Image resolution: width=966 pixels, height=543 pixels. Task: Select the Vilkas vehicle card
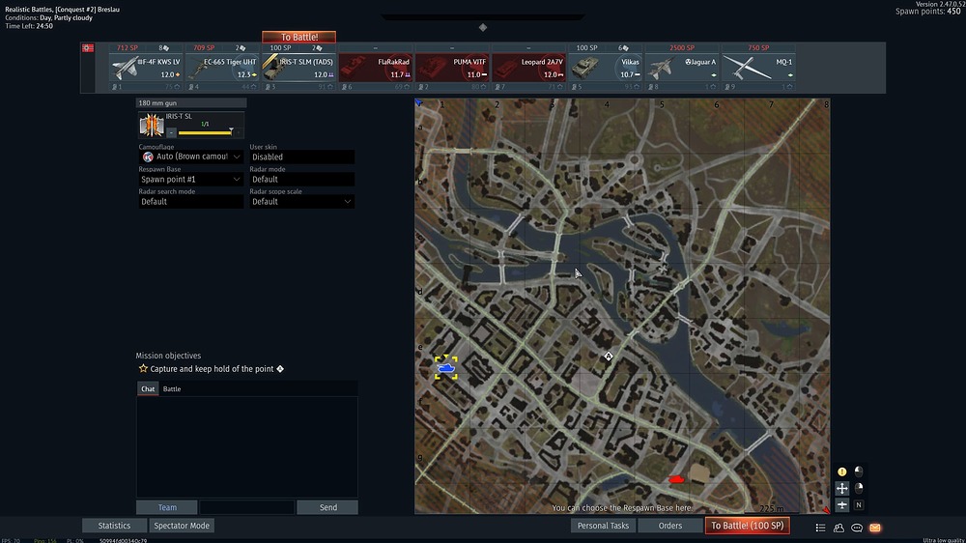[x=605, y=68]
